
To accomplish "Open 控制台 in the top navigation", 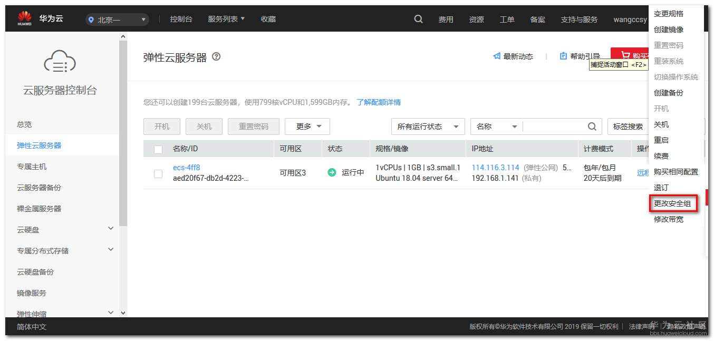I will coord(181,19).
